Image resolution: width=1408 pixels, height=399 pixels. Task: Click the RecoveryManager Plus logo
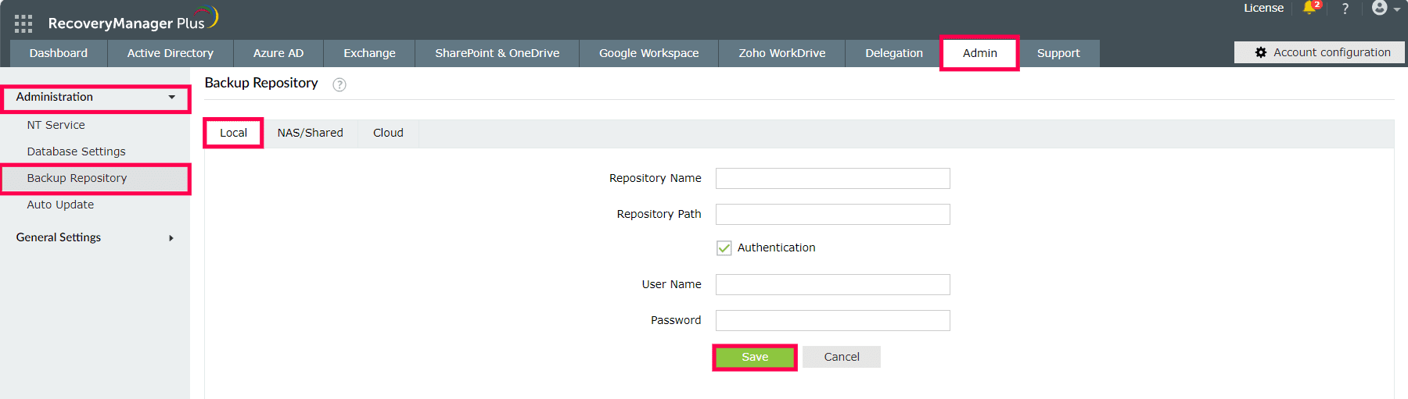click(133, 20)
